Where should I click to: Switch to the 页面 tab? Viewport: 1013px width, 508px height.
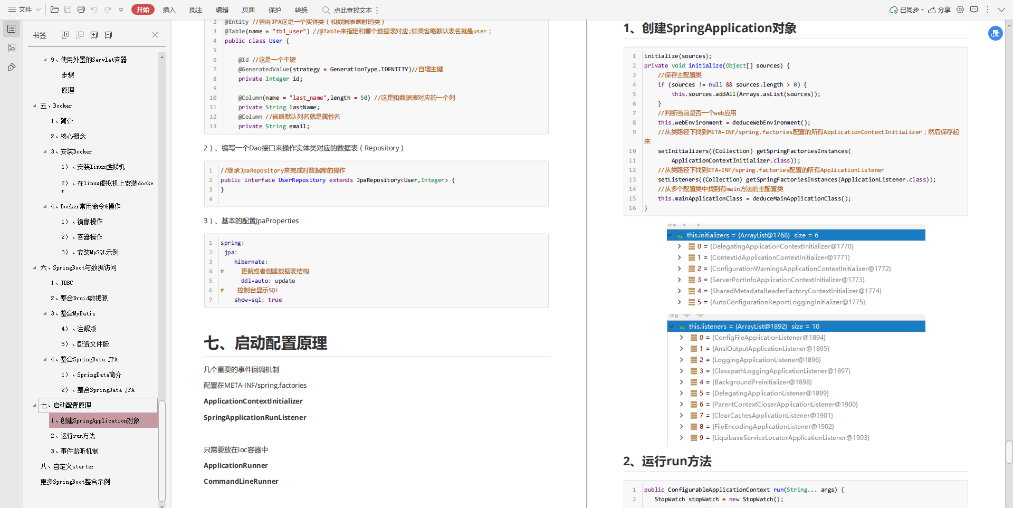click(249, 9)
